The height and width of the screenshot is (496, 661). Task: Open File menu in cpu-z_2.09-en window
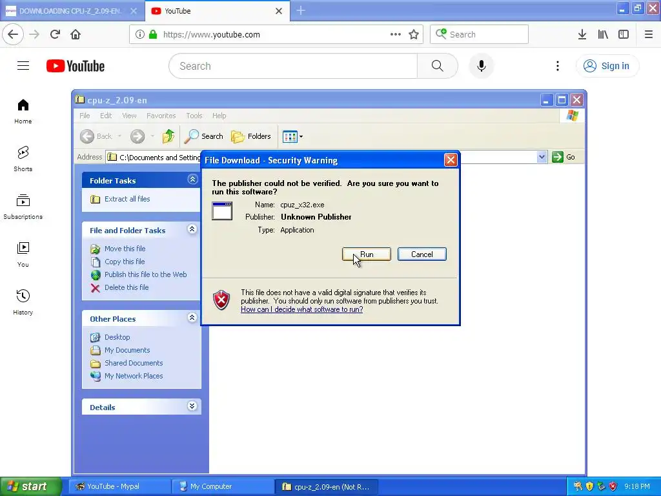tap(85, 116)
